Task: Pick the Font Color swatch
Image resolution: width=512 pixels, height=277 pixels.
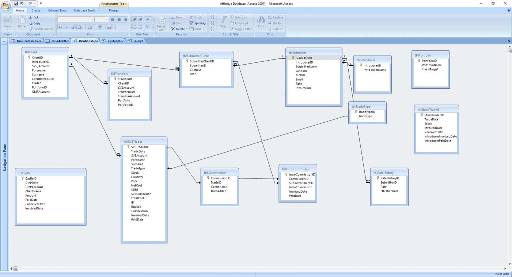Action: (x=81, y=27)
